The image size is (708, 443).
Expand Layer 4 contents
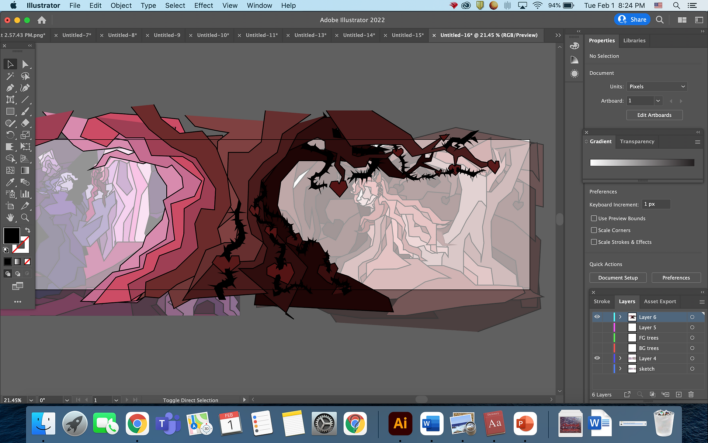[x=620, y=358]
